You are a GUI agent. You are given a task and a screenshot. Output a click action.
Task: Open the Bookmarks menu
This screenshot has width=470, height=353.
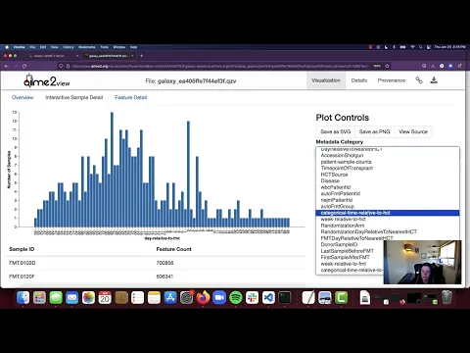[87, 47]
